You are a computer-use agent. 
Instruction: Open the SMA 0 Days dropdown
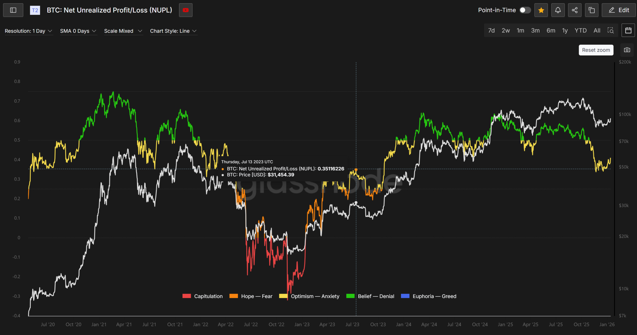coord(78,31)
